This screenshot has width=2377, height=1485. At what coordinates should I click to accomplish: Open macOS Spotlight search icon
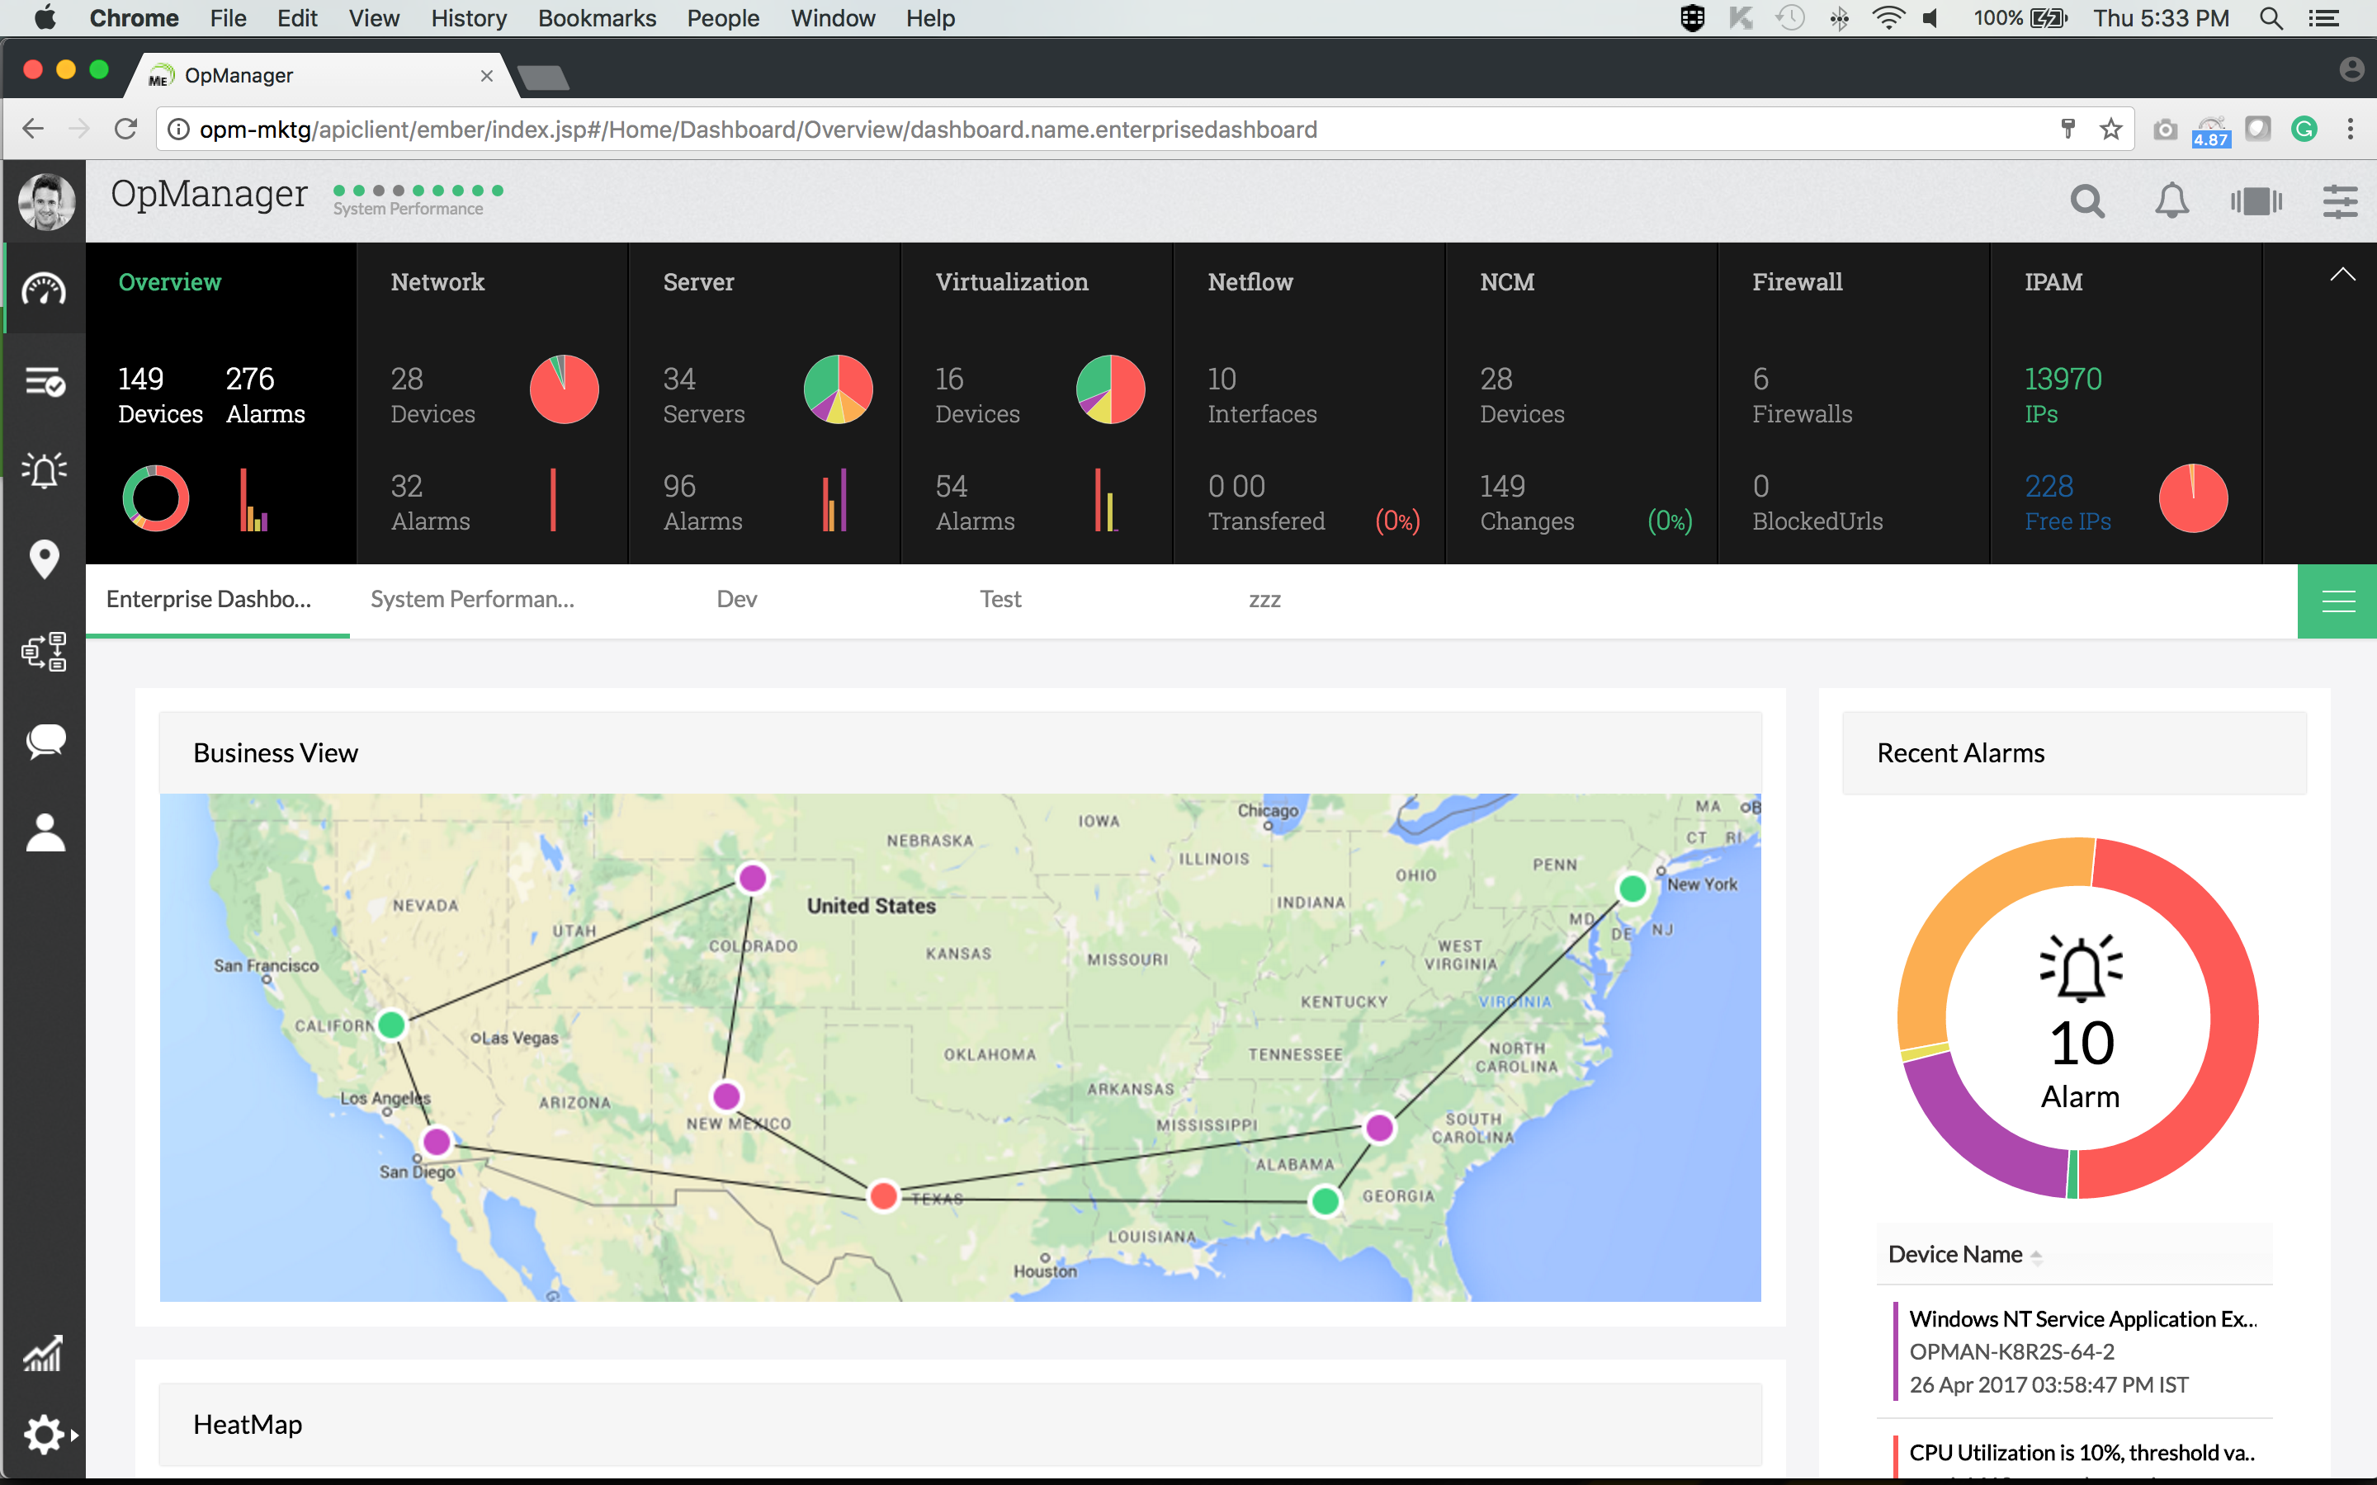click(2270, 17)
